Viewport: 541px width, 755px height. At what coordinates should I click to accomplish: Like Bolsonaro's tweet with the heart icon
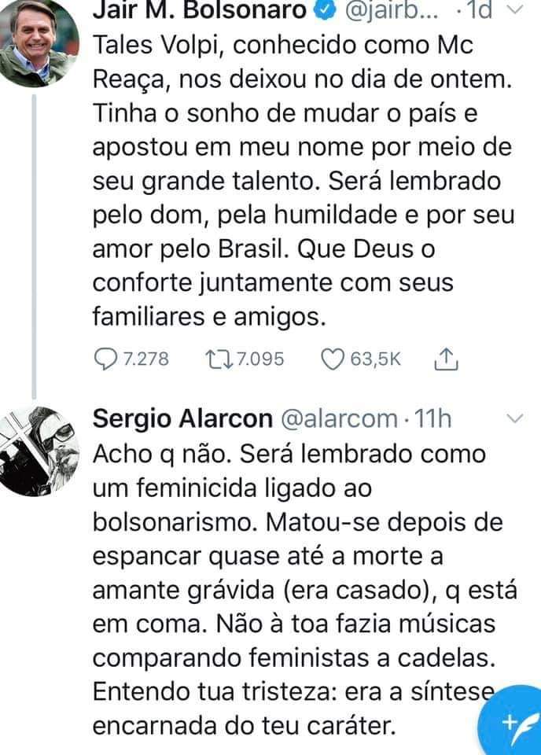click(x=333, y=359)
